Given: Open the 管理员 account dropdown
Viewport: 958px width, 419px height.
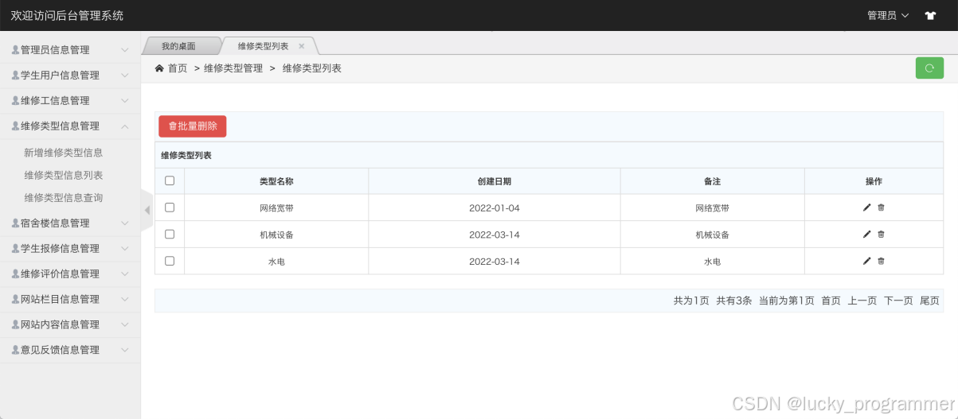Looking at the screenshot, I should (887, 15).
